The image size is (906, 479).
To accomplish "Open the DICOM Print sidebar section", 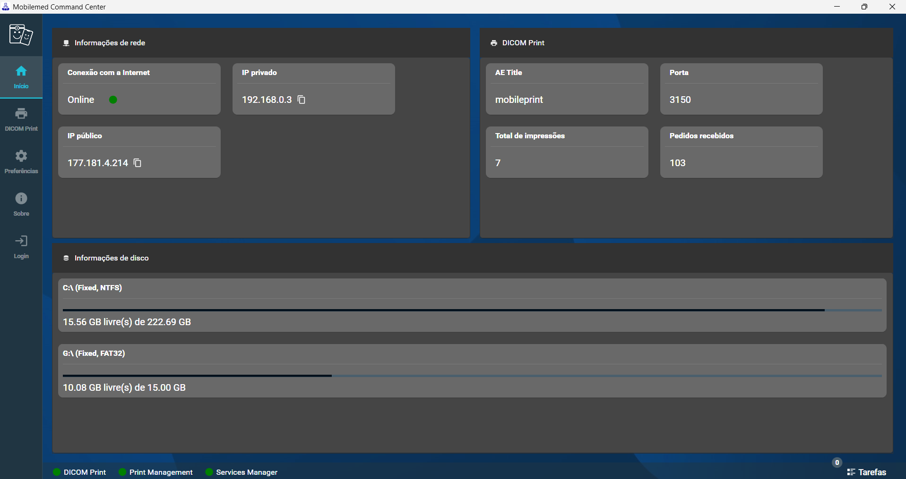I will pyautogui.click(x=21, y=120).
